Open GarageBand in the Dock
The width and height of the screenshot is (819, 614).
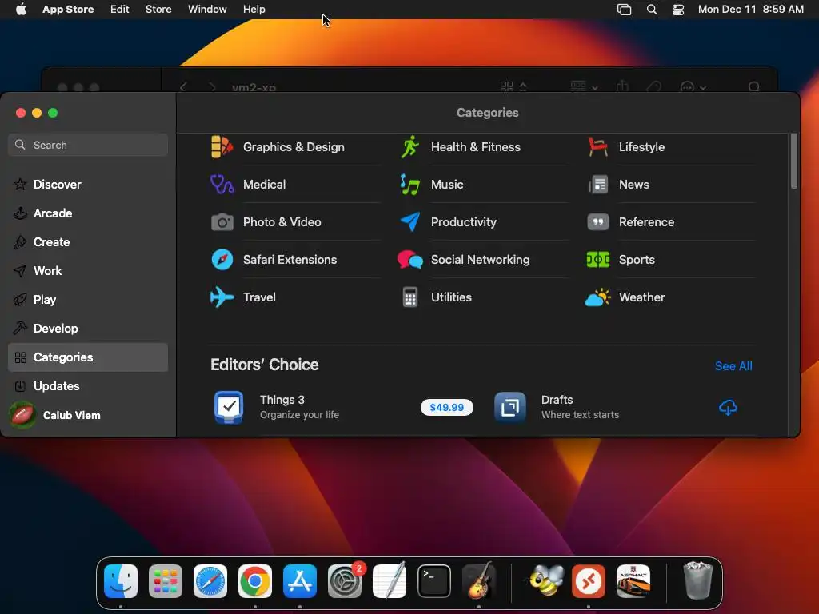click(x=479, y=581)
